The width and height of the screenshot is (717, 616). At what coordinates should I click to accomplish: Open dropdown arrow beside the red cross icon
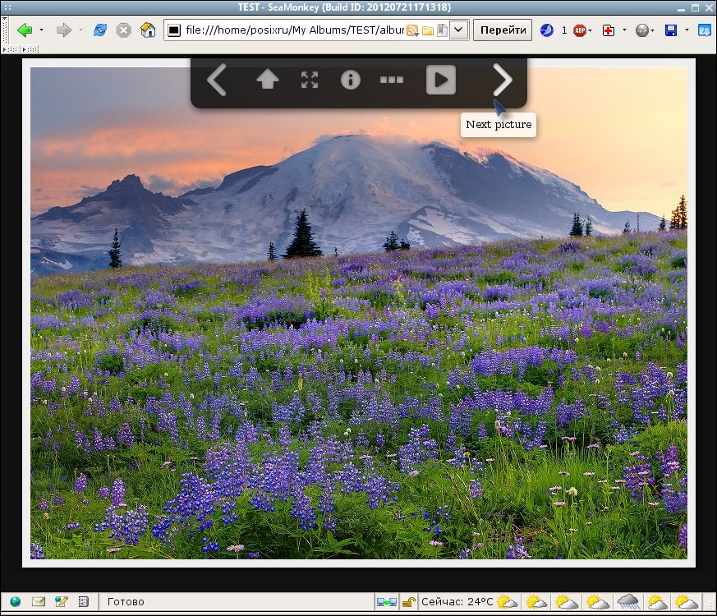[x=624, y=30]
